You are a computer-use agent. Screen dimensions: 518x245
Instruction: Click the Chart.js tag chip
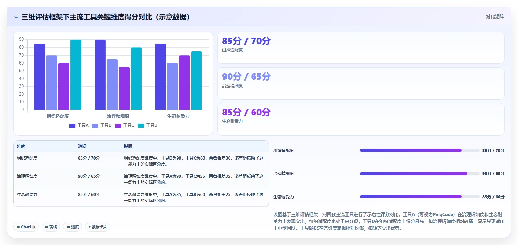[x=26, y=227]
